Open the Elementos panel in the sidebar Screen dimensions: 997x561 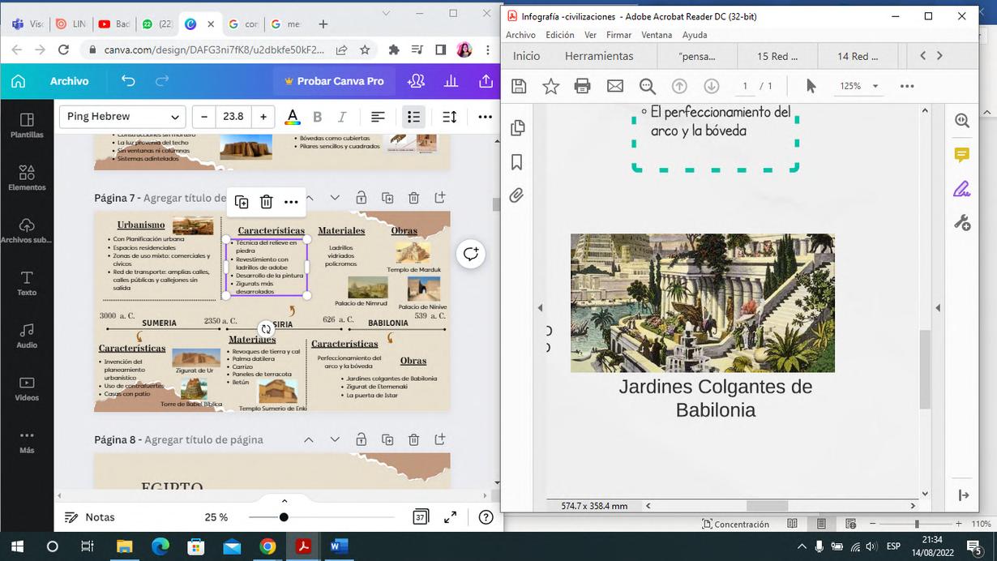[x=27, y=178]
